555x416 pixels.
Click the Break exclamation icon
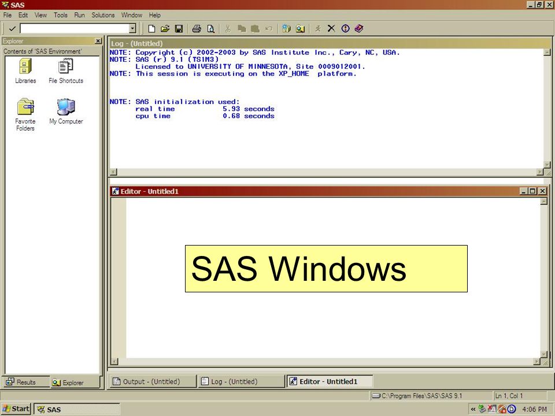click(x=346, y=29)
